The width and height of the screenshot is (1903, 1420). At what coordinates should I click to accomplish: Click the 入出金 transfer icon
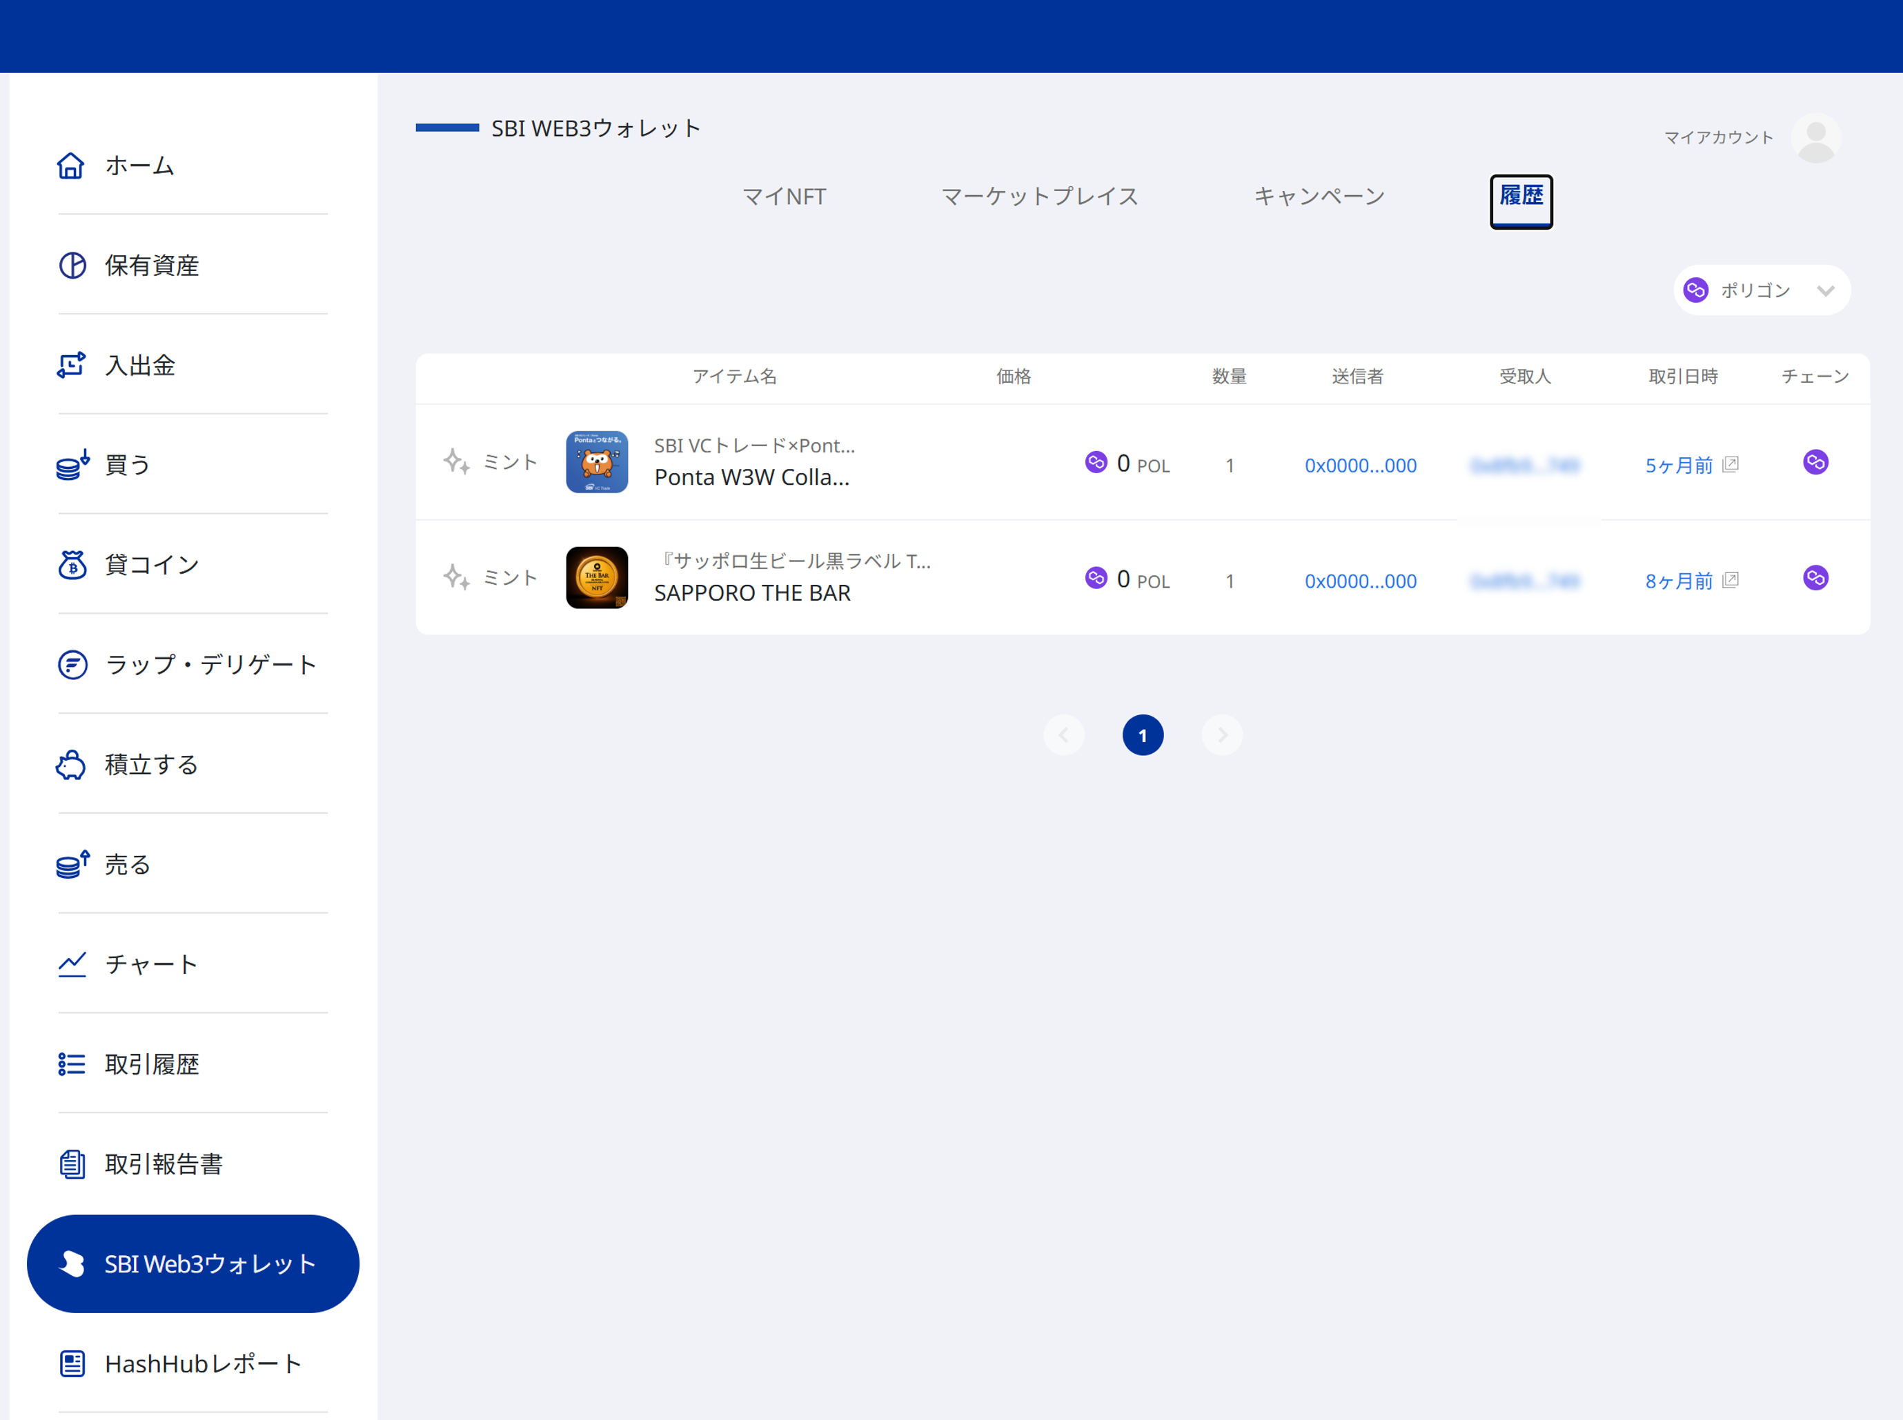[71, 366]
